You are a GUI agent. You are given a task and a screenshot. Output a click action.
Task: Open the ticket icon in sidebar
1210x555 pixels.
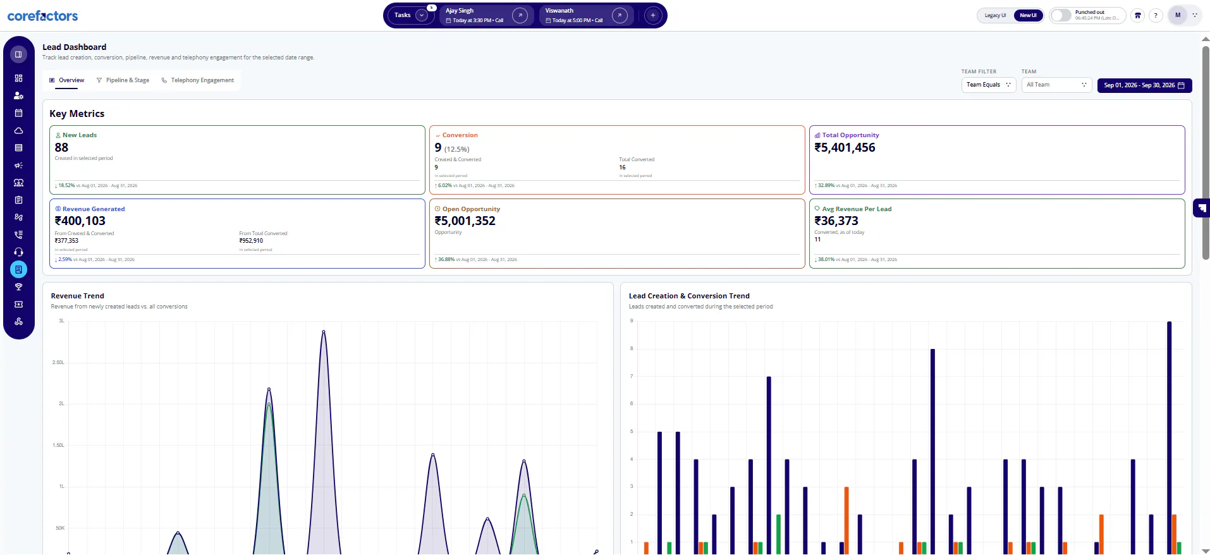coord(18,304)
